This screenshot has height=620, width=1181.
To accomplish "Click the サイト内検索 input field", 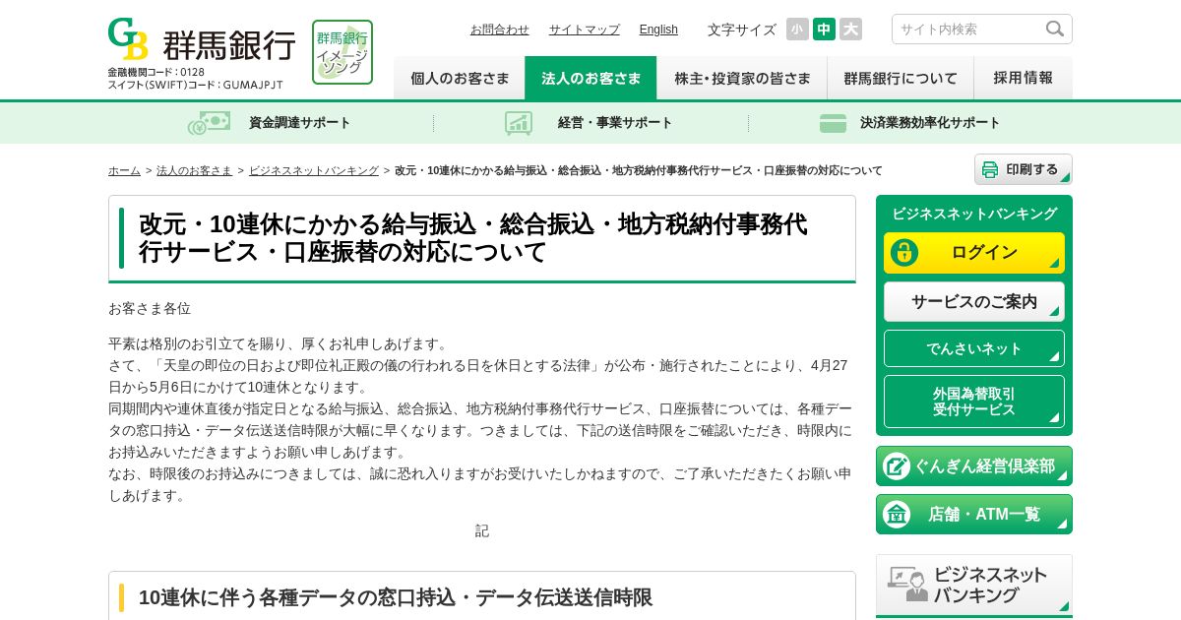I will pyautogui.click(x=968, y=30).
